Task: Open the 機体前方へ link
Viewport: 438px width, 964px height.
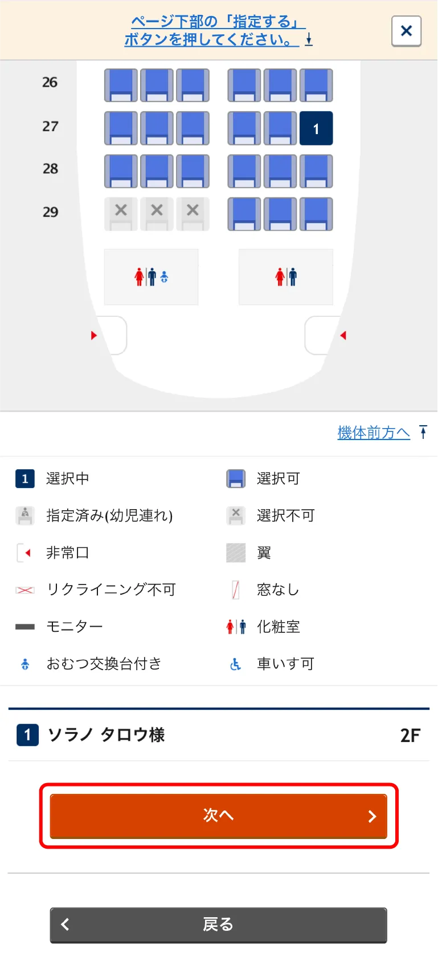Action: point(374,433)
